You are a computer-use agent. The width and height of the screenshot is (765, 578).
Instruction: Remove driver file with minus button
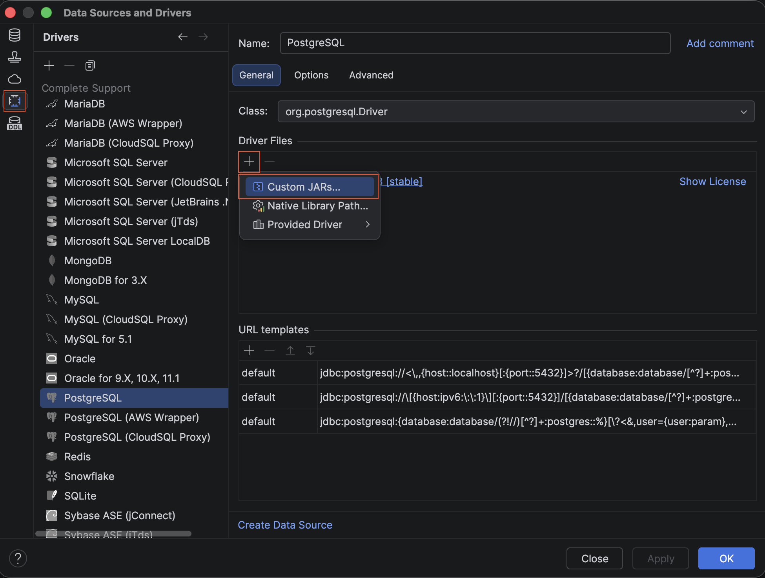click(270, 161)
